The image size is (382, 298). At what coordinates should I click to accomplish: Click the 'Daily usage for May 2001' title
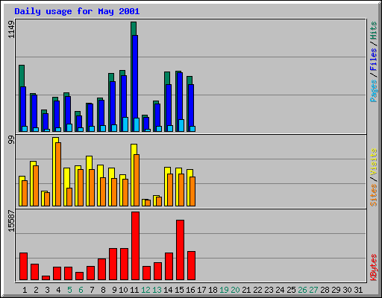tap(77, 11)
